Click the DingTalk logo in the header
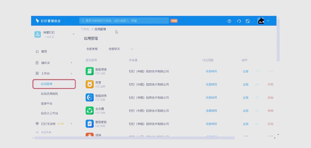 (x=37, y=21)
